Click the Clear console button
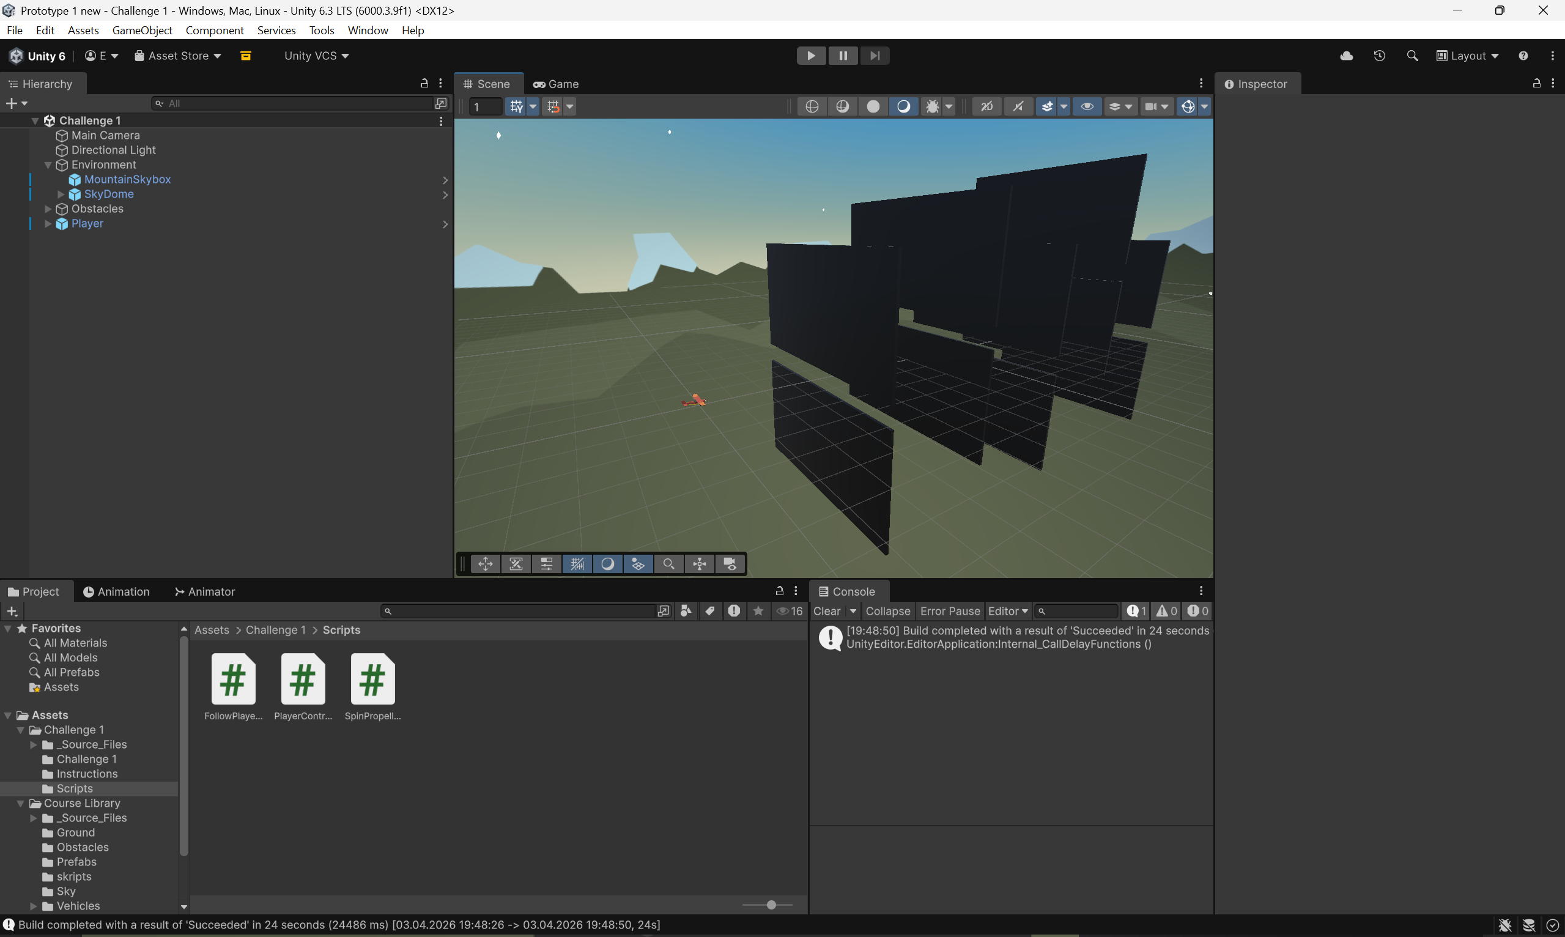This screenshot has width=1565, height=937. [826, 610]
